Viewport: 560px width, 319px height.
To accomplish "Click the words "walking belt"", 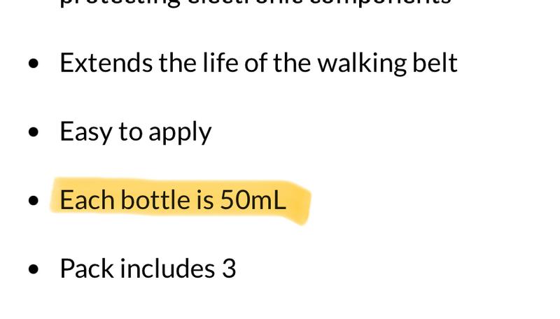I will click(x=387, y=63).
